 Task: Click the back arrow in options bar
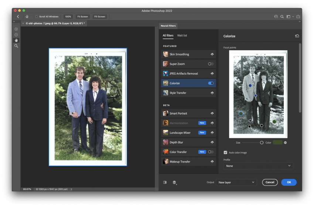coord(18,17)
